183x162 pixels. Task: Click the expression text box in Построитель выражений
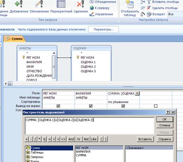[89, 126]
